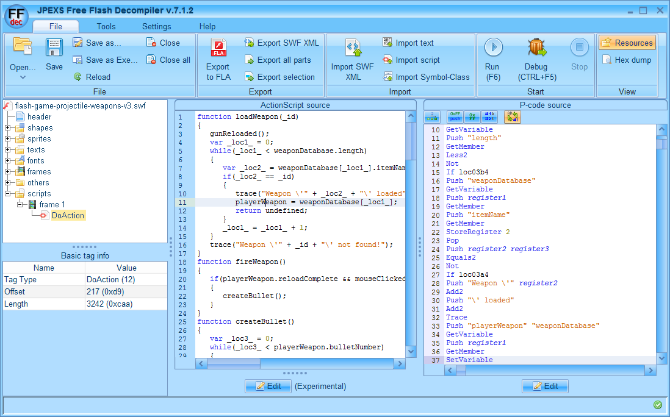Viewport: 670px width, 417px height.
Task: Expand the shapes tree node
Action: click(8, 127)
